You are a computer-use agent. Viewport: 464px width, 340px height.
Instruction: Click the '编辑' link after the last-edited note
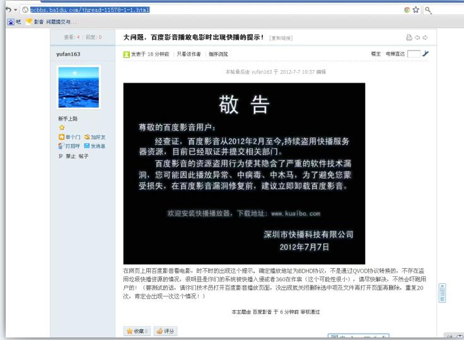[x=321, y=72]
